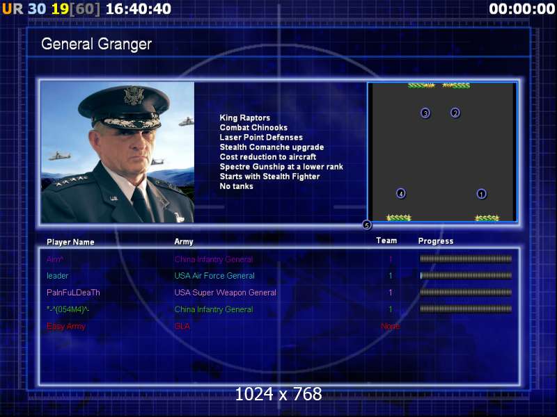Click the loading progress bar for player leader

(465, 276)
